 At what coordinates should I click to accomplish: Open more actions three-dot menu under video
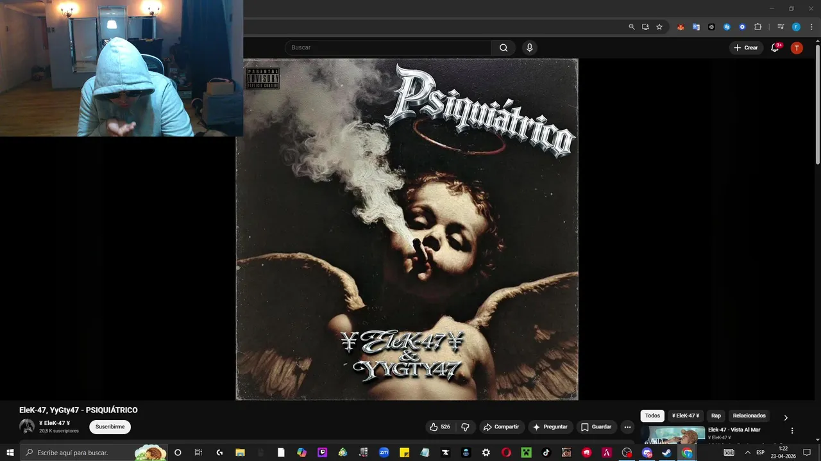click(x=627, y=427)
